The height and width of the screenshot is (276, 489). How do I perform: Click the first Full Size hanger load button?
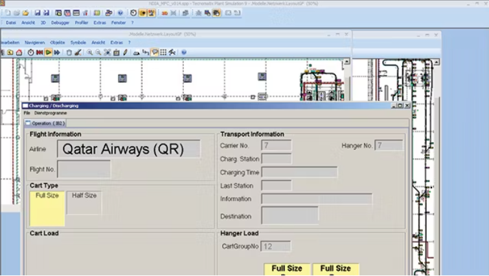pyautogui.click(x=287, y=270)
